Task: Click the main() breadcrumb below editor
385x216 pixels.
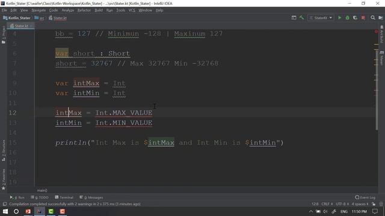Action: click(42, 190)
